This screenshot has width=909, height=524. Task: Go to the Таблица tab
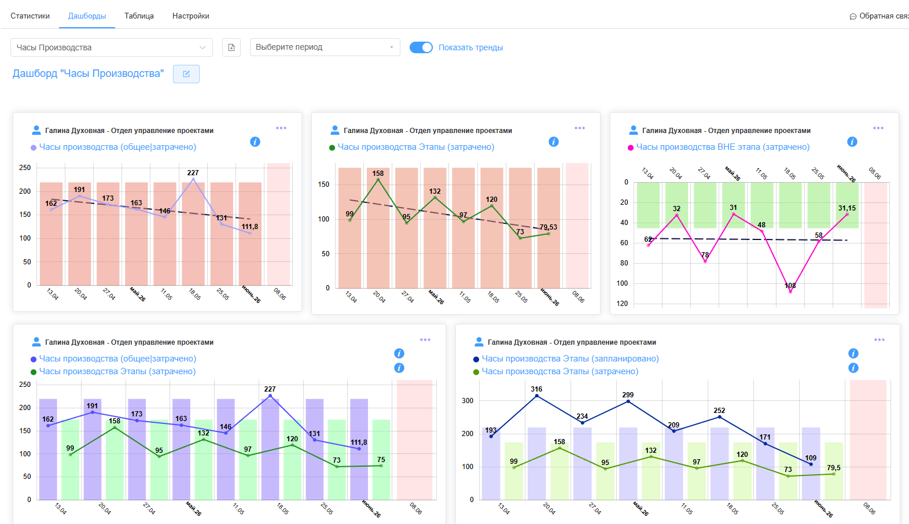tap(139, 16)
